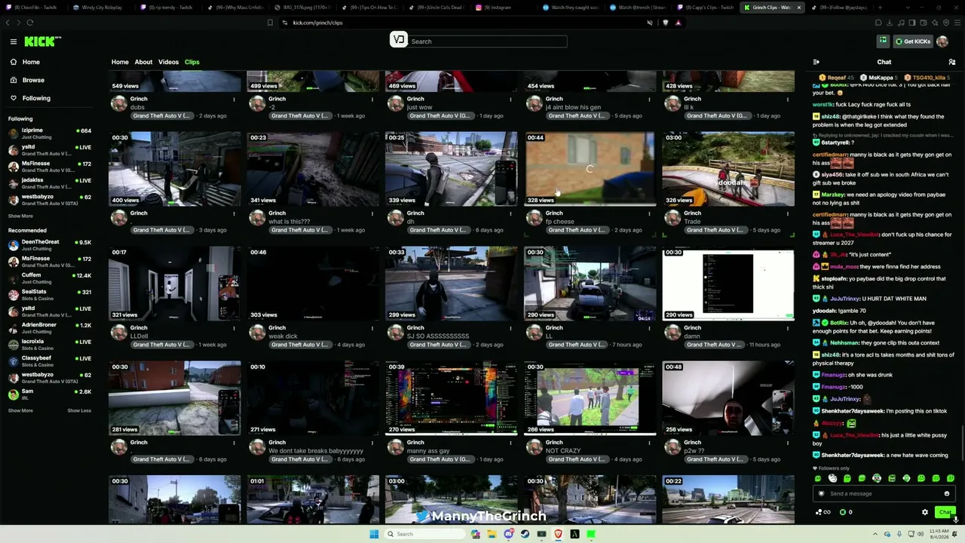
Task: Click the Grinch avatar beside the "damn" clip
Action: [x=672, y=333]
